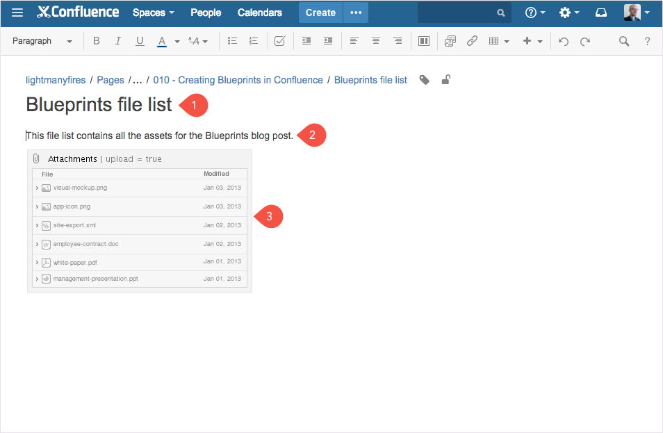
Task: Expand the collapsed breadcrumb ellipsis
Action: click(x=137, y=80)
